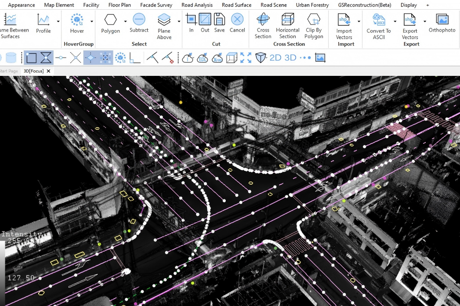Screen dimensions: 460x306
Task: Click the Cut In icon
Action: [x=191, y=20]
